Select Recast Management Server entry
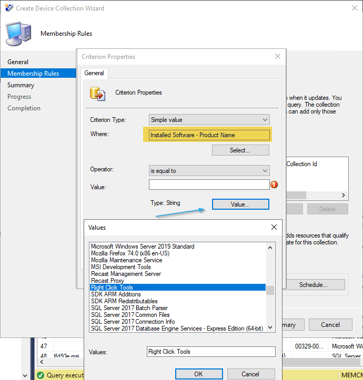This screenshot has height=380, width=363. tap(126, 274)
